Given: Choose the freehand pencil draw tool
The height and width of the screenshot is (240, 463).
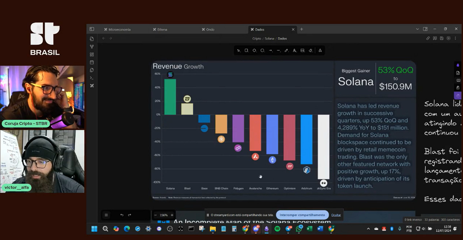Looking at the screenshot, I should [287, 50].
